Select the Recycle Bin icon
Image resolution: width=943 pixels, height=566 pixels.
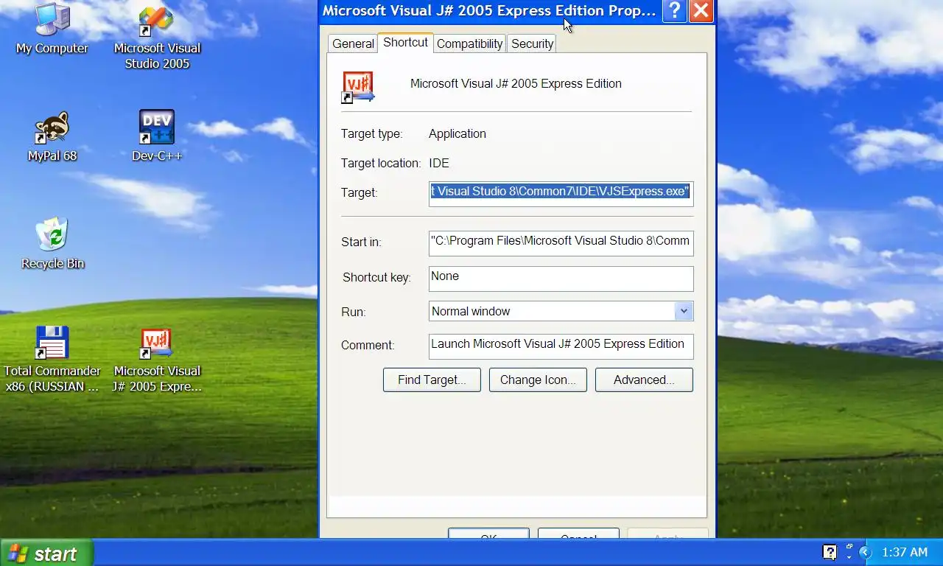coord(52,236)
